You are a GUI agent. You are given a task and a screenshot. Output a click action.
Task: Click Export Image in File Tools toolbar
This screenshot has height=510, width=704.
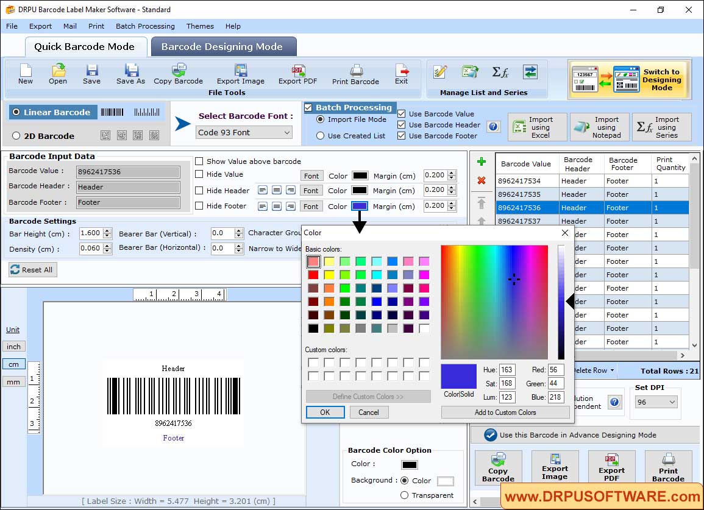pos(241,74)
